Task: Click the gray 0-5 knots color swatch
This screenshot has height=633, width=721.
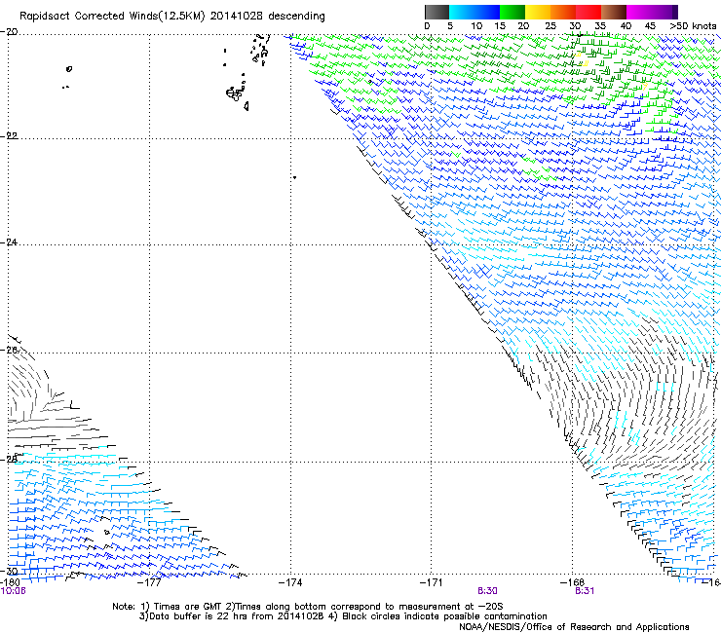Action: click(436, 12)
